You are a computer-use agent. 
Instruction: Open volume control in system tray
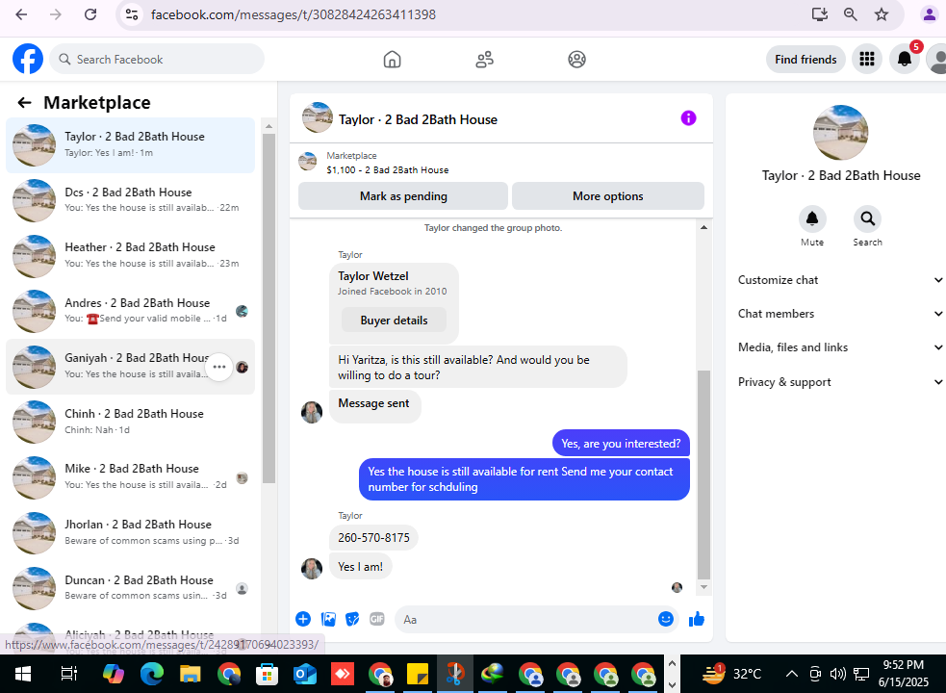click(x=837, y=674)
